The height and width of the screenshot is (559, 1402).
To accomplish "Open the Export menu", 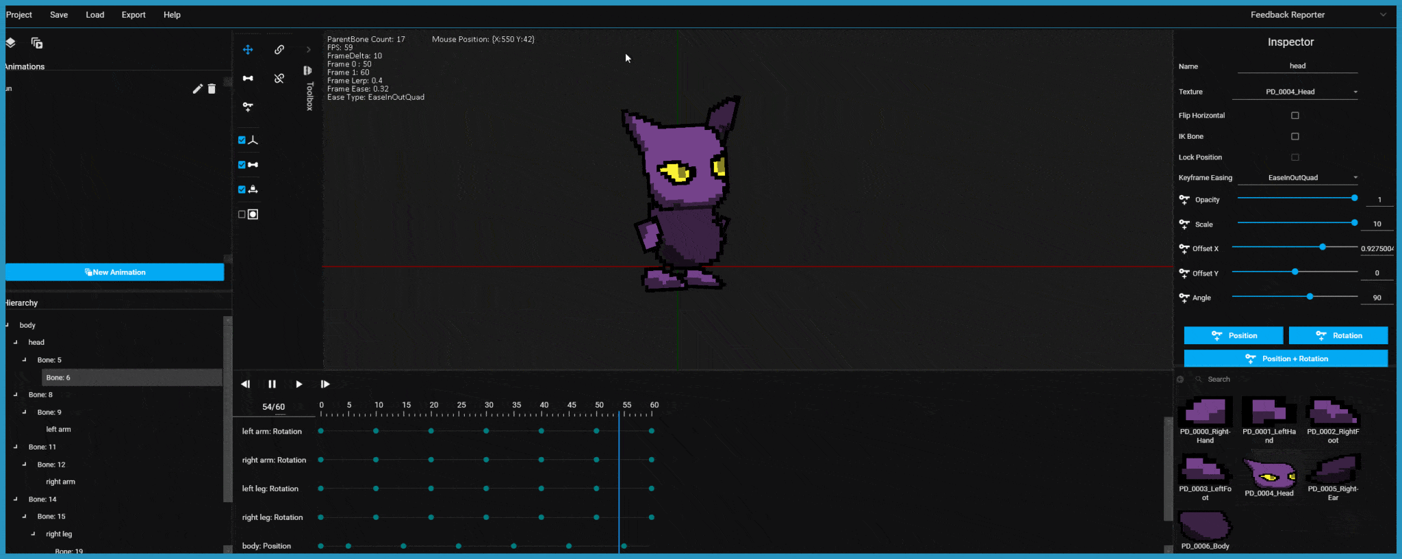I will pos(133,15).
